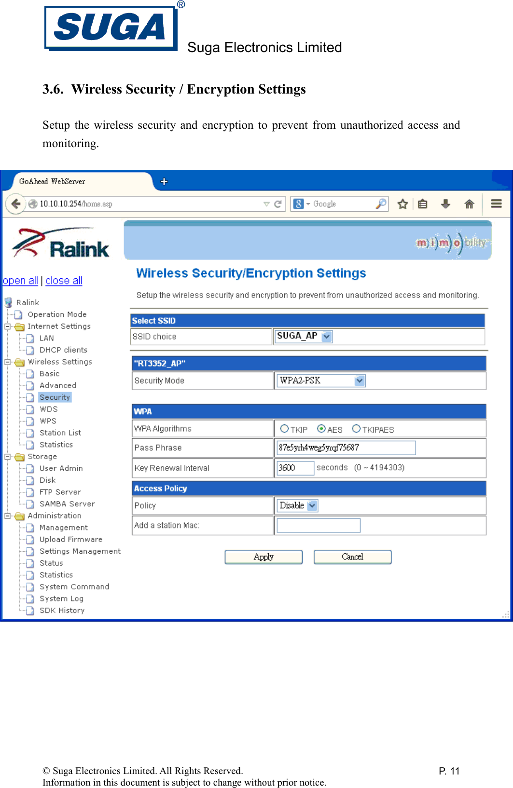
Task: Open the SSID choice dropdown
Action: pyautogui.click(x=304, y=336)
